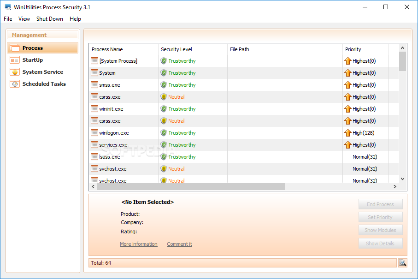Click priority arrow icon in System row
The height and width of the screenshot is (279, 418).
(347, 73)
